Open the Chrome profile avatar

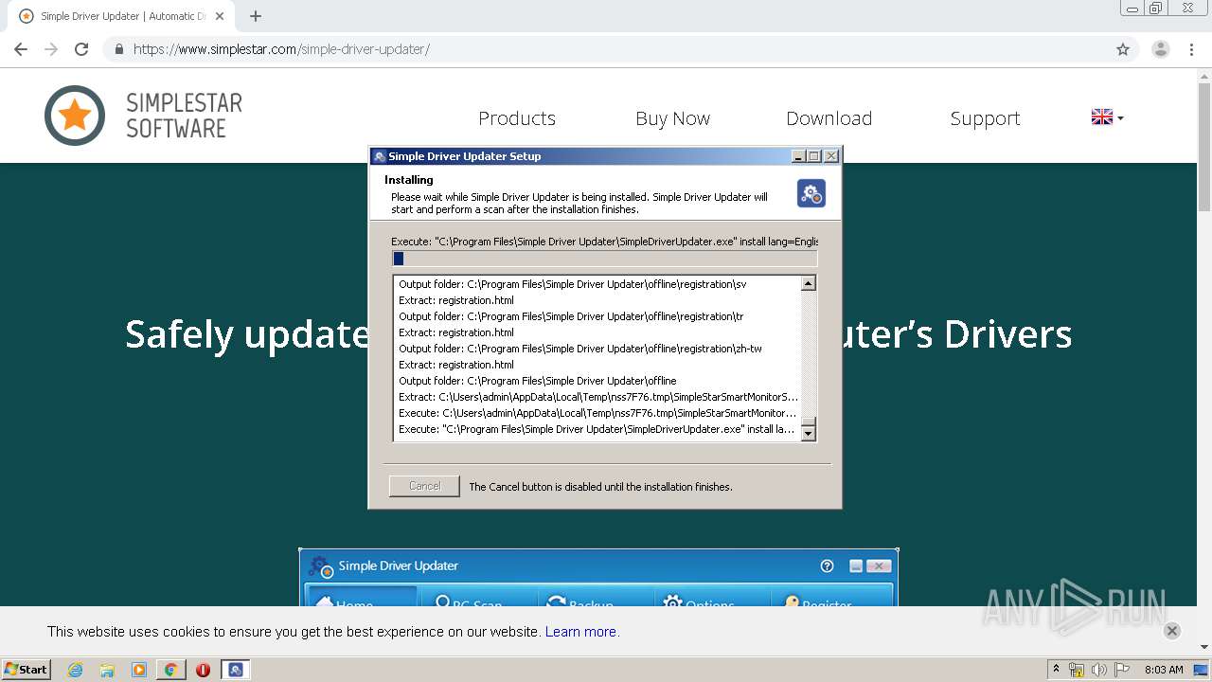pyautogui.click(x=1161, y=49)
